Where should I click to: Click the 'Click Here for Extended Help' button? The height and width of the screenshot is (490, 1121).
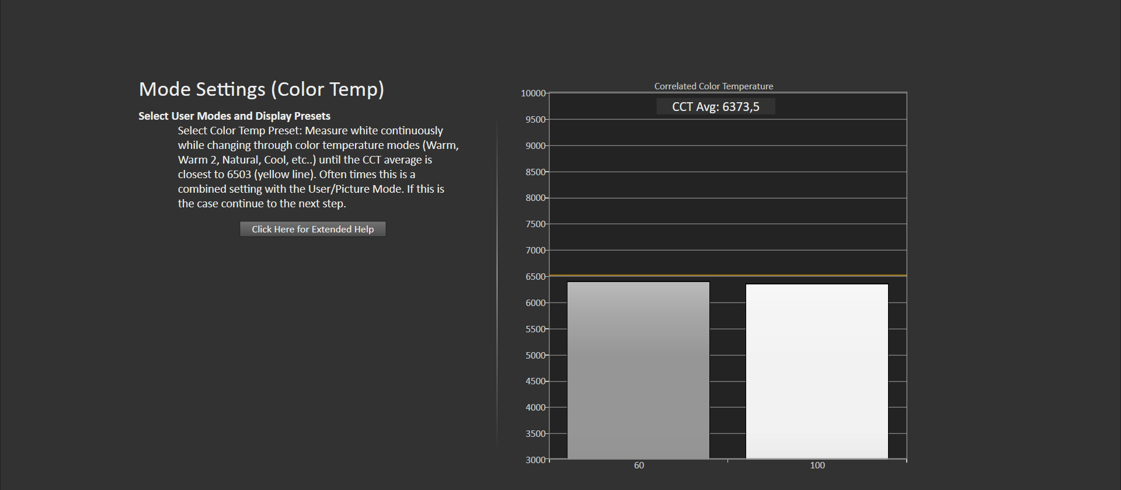click(312, 229)
